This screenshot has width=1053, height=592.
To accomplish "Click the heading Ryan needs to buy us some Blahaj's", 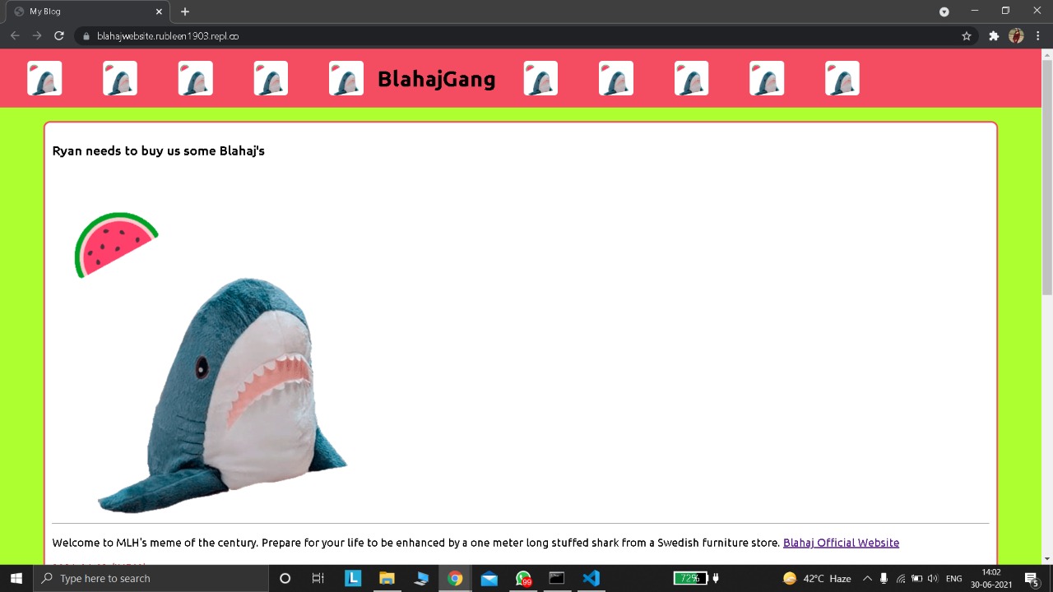I will [158, 150].
